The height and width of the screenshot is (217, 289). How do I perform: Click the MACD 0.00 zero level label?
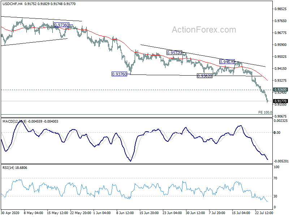277,132
